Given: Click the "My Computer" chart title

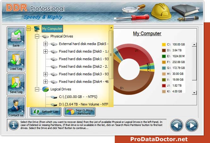Looking at the screenshot, I should tap(147, 34).
